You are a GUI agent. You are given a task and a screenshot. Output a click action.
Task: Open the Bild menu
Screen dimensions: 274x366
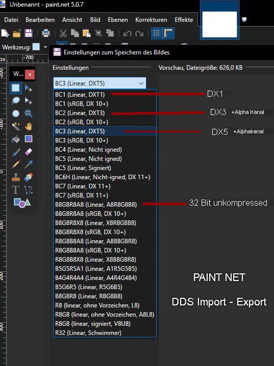point(95,20)
